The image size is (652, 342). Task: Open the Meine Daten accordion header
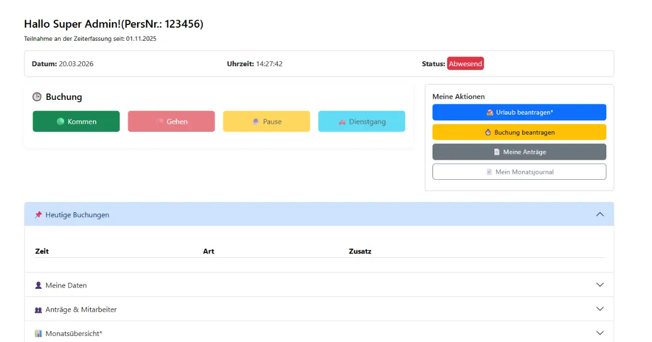pos(66,285)
